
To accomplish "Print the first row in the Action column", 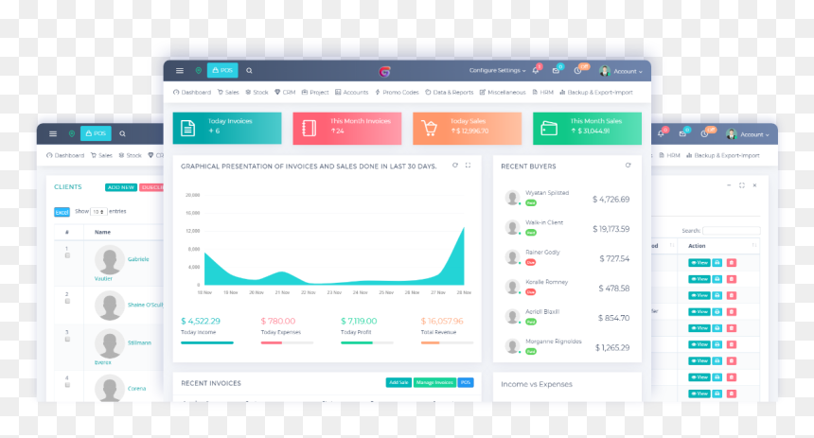I will [x=717, y=263].
